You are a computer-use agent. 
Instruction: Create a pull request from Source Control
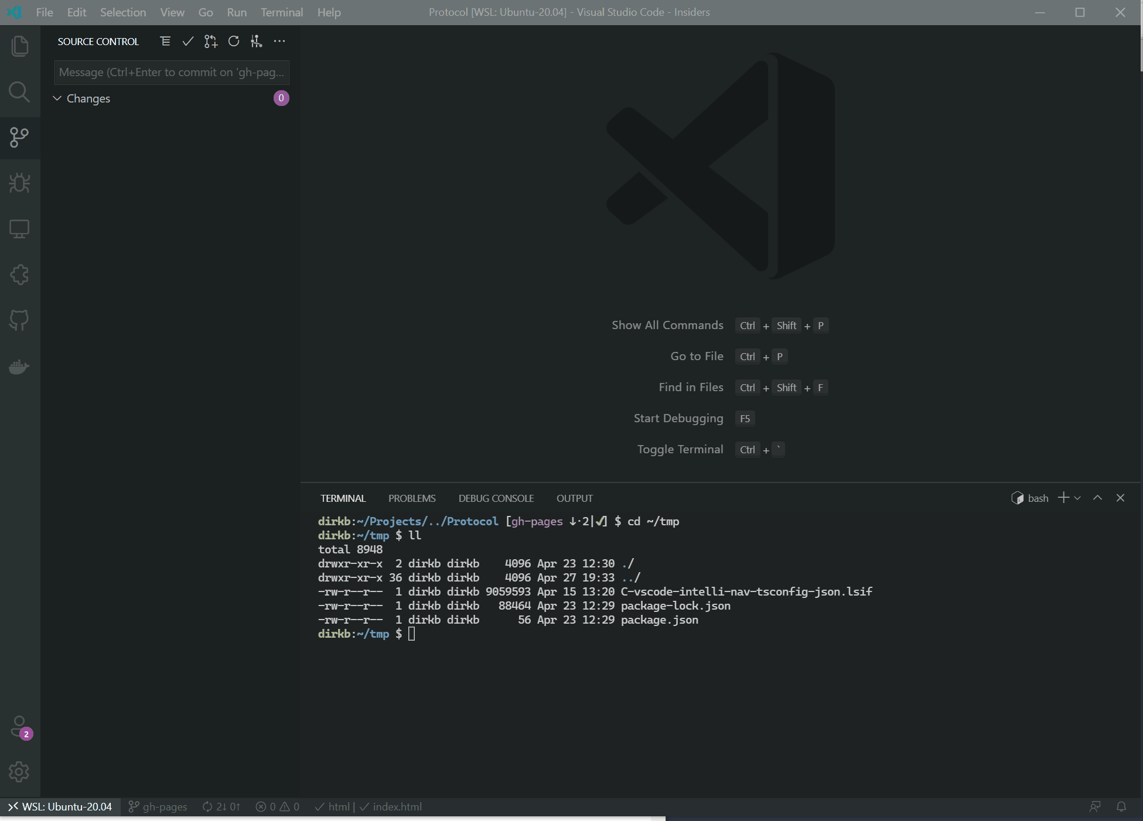210,41
